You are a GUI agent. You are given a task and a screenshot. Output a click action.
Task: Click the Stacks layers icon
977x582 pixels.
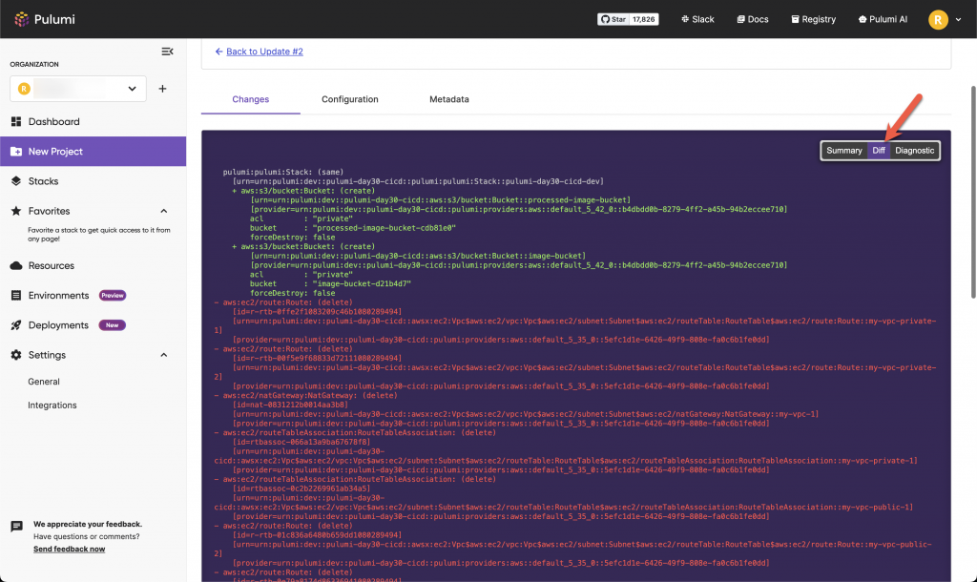coord(16,181)
